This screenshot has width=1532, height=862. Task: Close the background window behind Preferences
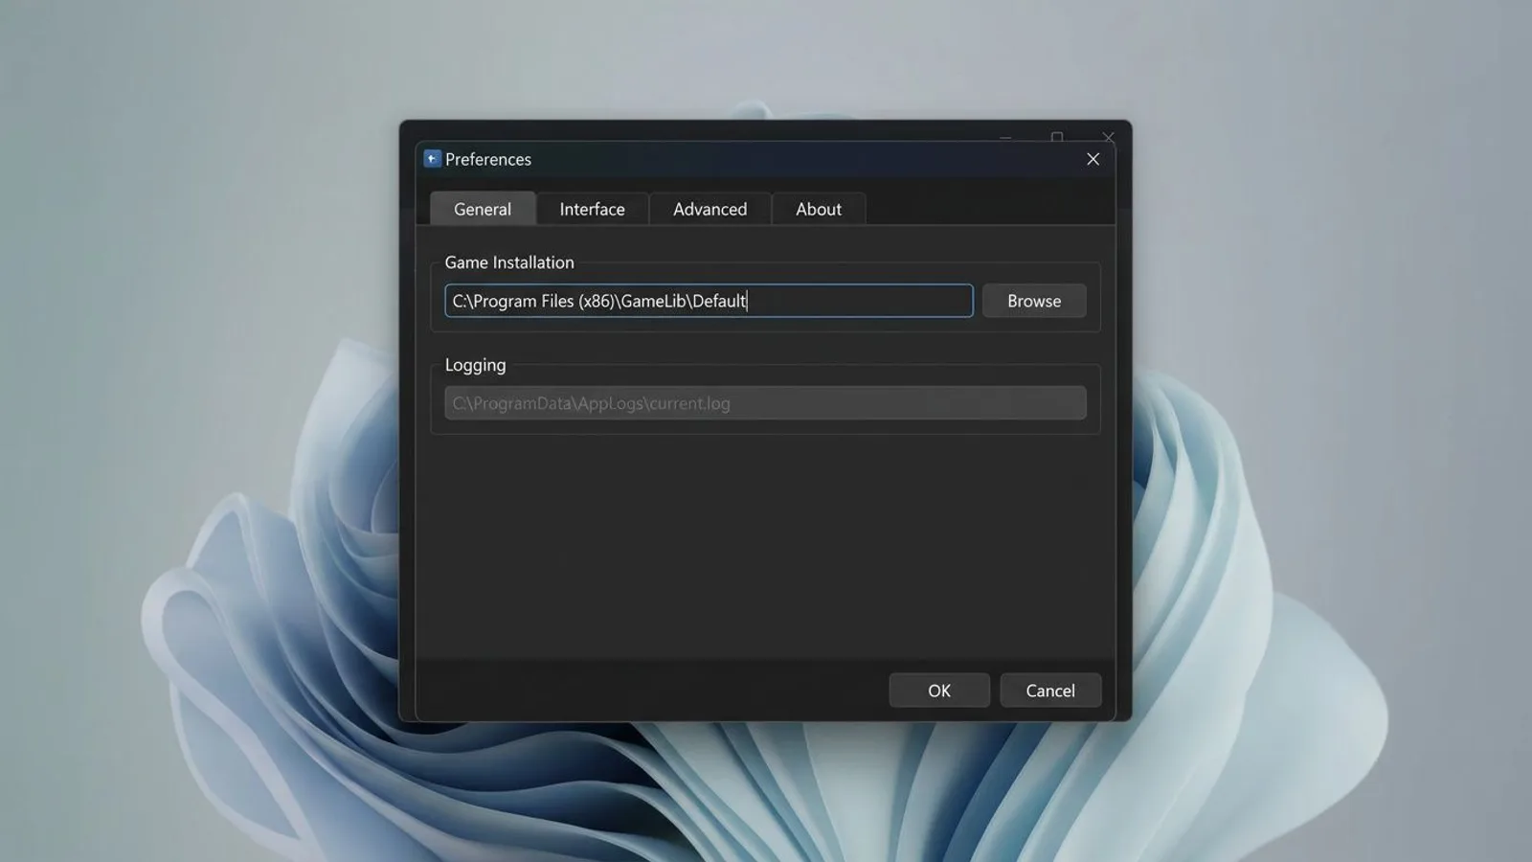pos(1108,137)
